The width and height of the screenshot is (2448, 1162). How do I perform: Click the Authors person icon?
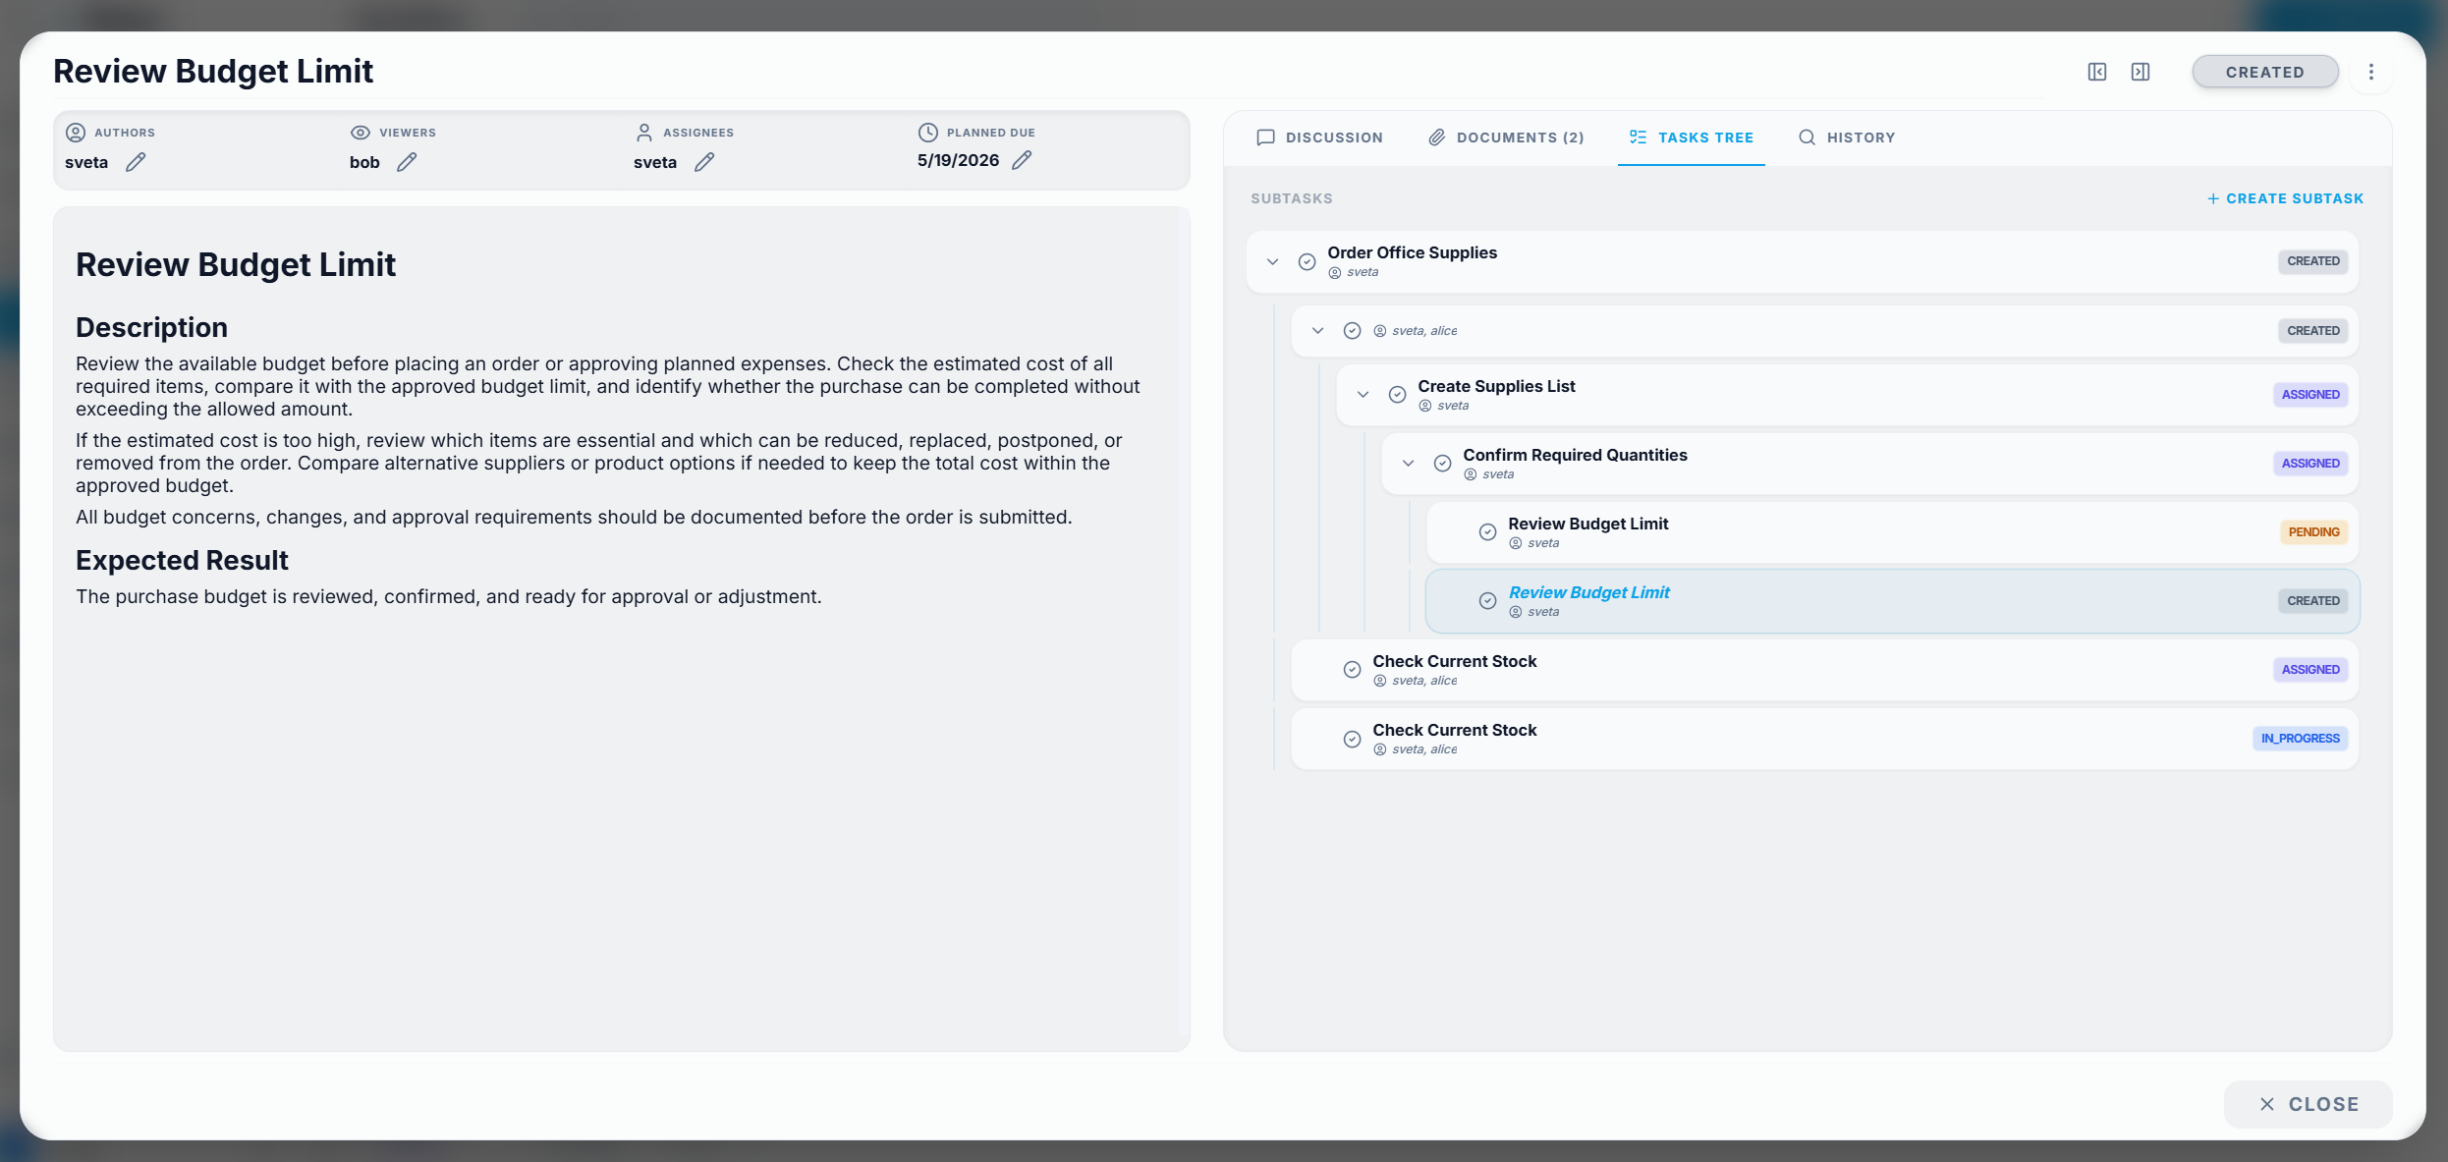76,133
